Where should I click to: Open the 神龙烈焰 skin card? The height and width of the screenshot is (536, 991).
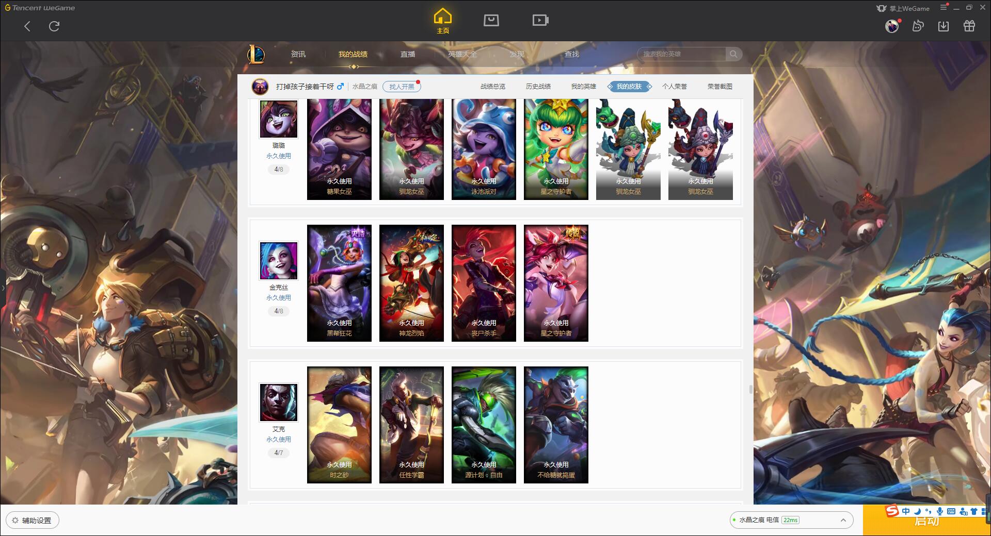[x=411, y=283]
